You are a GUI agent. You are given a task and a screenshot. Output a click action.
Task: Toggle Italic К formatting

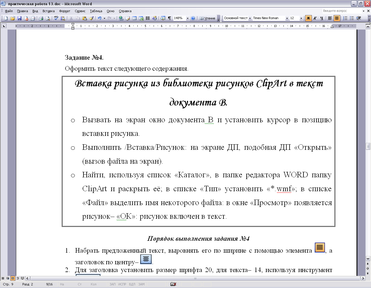315,18
